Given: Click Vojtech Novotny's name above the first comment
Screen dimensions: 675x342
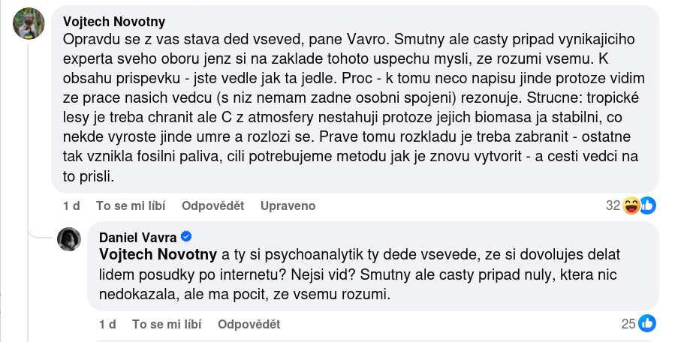Looking at the screenshot, I should [114, 21].
